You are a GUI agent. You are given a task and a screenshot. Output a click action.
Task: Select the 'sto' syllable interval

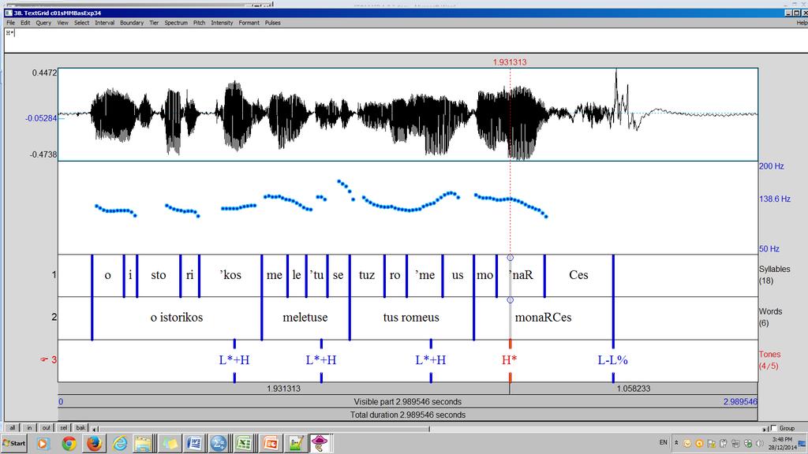tap(159, 275)
